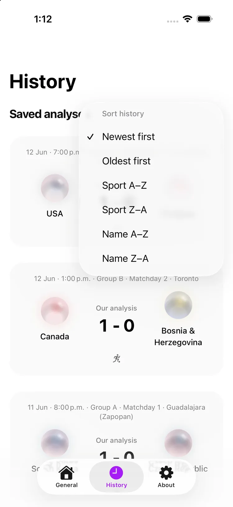Tap the History clock icon

116,473
